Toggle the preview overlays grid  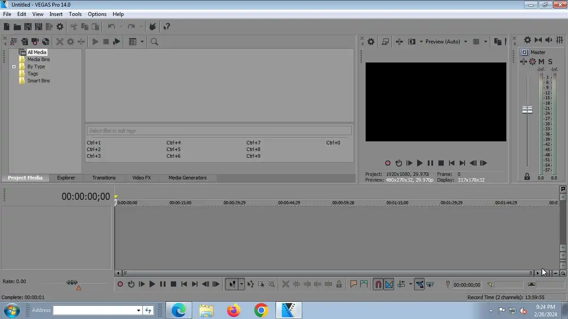476,42
